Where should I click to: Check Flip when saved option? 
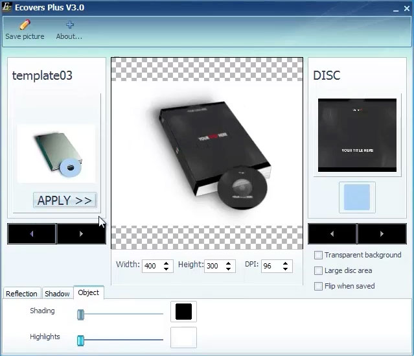coord(318,286)
